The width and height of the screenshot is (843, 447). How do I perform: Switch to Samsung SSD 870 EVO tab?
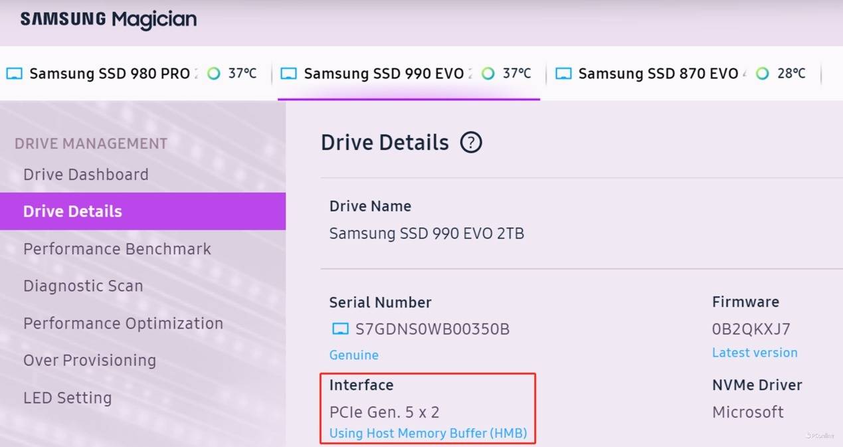[658, 74]
